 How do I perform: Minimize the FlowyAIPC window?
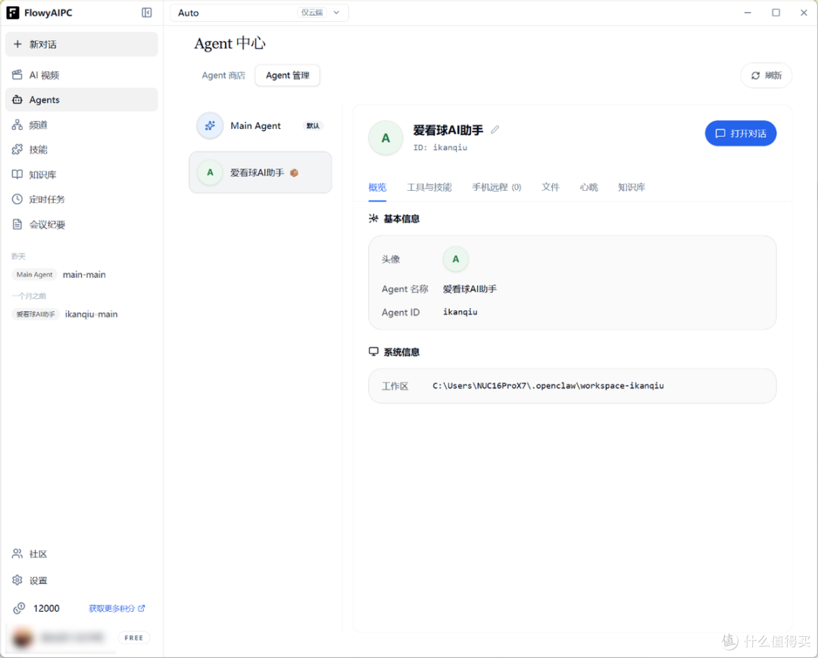tap(748, 13)
